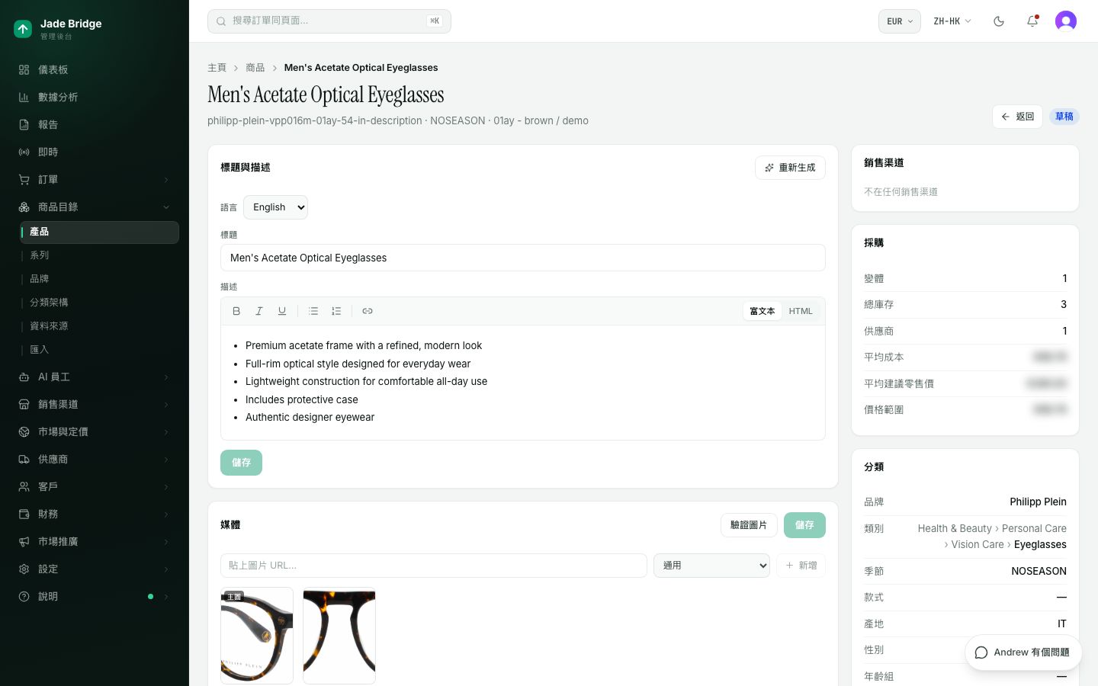The height and width of the screenshot is (686, 1098).
Task: Go to 商品 in the breadcrumb
Action: 255,68
